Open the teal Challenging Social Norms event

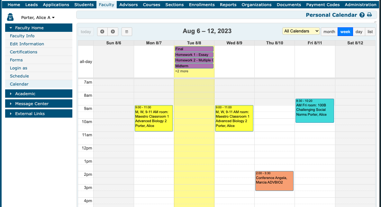coord(314,111)
